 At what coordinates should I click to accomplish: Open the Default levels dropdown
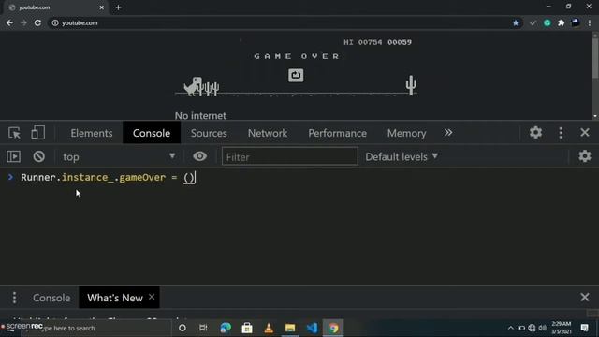tap(402, 156)
